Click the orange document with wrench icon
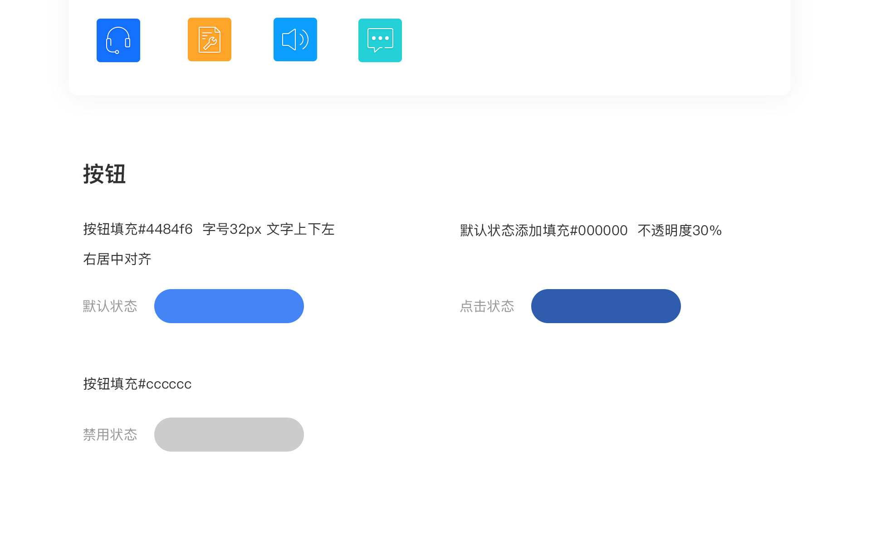The height and width of the screenshot is (536, 871). (x=209, y=39)
